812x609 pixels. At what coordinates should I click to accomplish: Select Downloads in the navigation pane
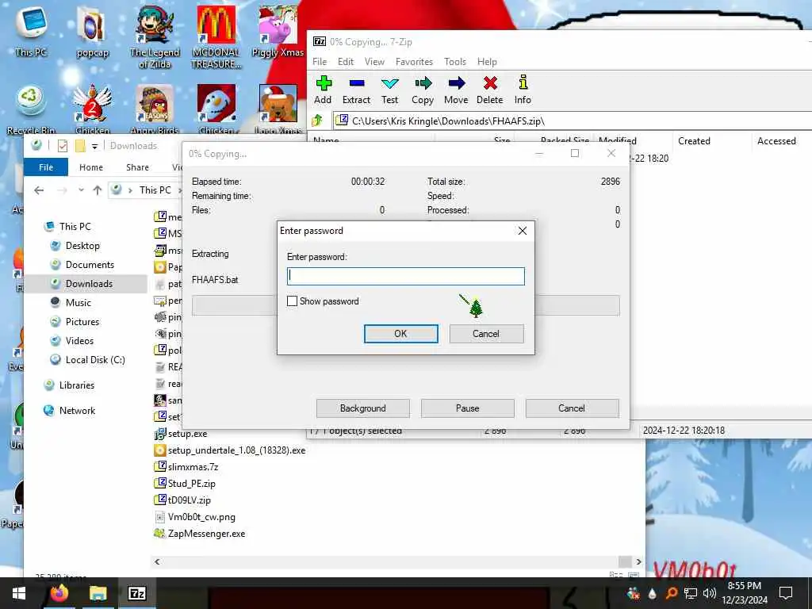(x=89, y=284)
